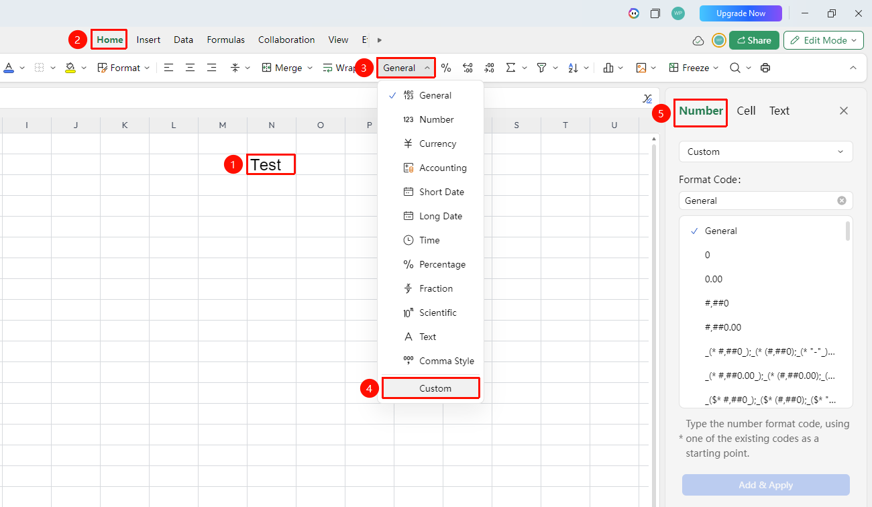
Task: Click the vertical alignment icon
Action: tap(235, 68)
